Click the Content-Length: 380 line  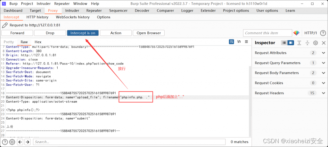[x=24, y=51]
